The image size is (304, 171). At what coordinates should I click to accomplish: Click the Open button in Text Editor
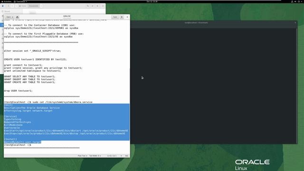coord(9,17)
